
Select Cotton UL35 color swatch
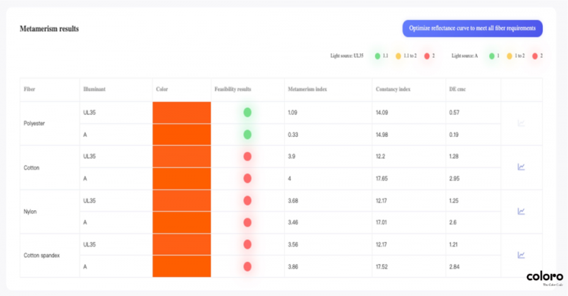click(182, 157)
